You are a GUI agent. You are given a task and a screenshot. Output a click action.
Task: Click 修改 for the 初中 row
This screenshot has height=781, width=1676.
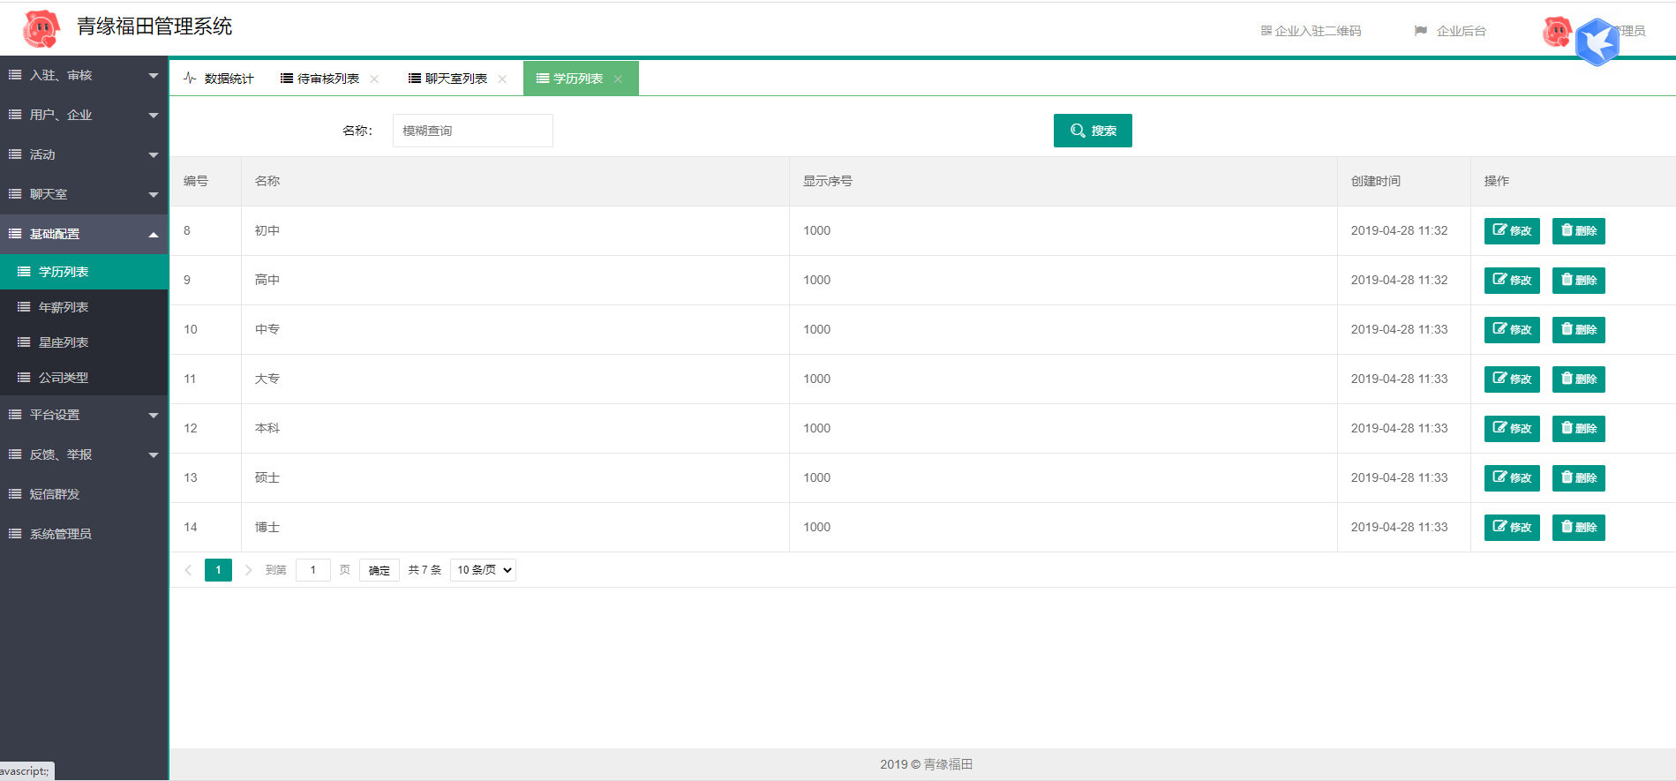[1512, 231]
